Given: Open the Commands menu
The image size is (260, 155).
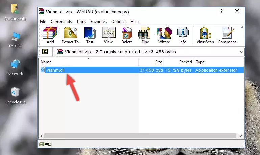Looking at the screenshot, I should click(x=61, y=22).
